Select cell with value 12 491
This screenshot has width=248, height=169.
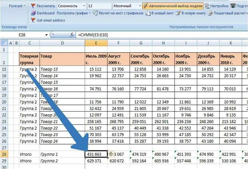click(x=118, y=115)
